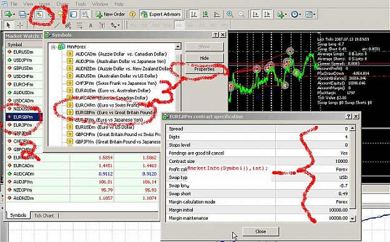
Task: Select the equidistant channel tool
Action: [67, 25]
